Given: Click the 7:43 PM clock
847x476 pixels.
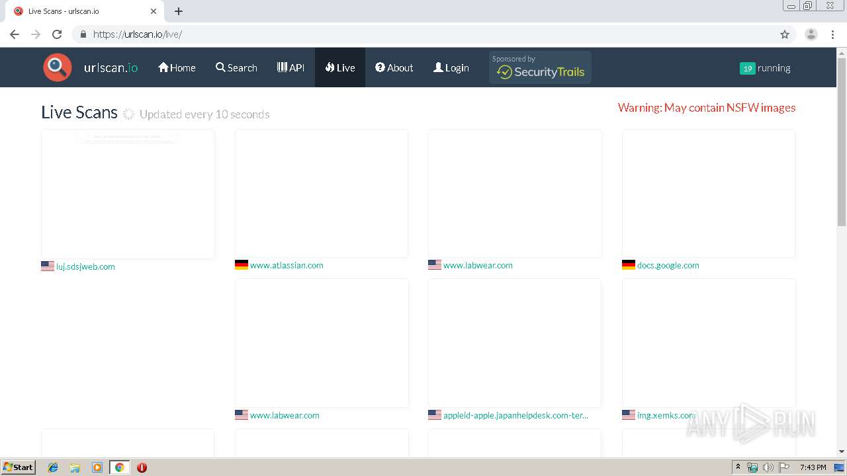Looking at the screenshot, I should (x=813, y=467).
